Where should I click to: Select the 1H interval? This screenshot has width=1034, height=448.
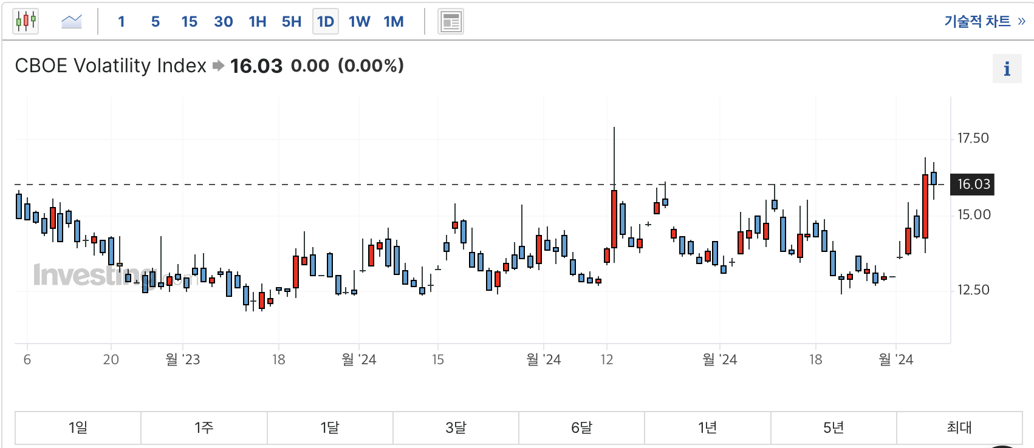[258, 22]
